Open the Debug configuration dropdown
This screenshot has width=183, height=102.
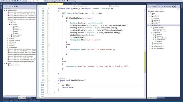coord(30,1)
